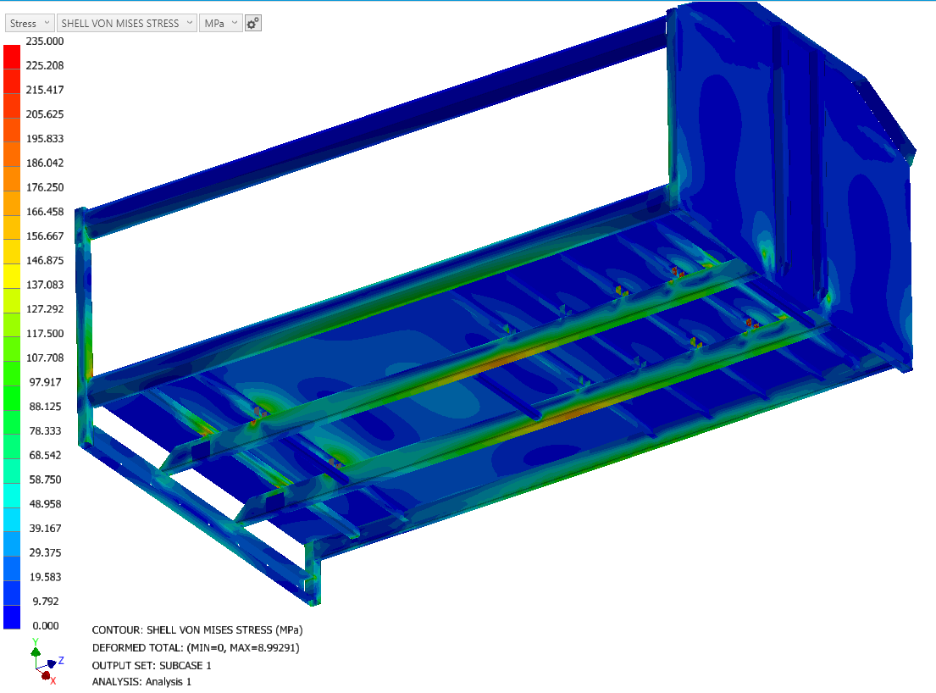The height and width of the screenshot is (693, 936).
Task: Click the blue Z-axis arrow on triad
Action: [53, 663]
